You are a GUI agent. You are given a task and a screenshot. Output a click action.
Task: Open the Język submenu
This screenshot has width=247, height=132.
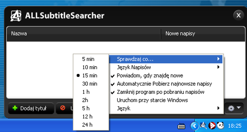point(166,108)
